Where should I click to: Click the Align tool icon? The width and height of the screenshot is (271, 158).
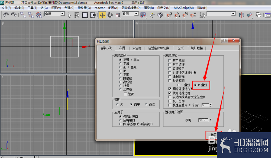tap(249, 15)
